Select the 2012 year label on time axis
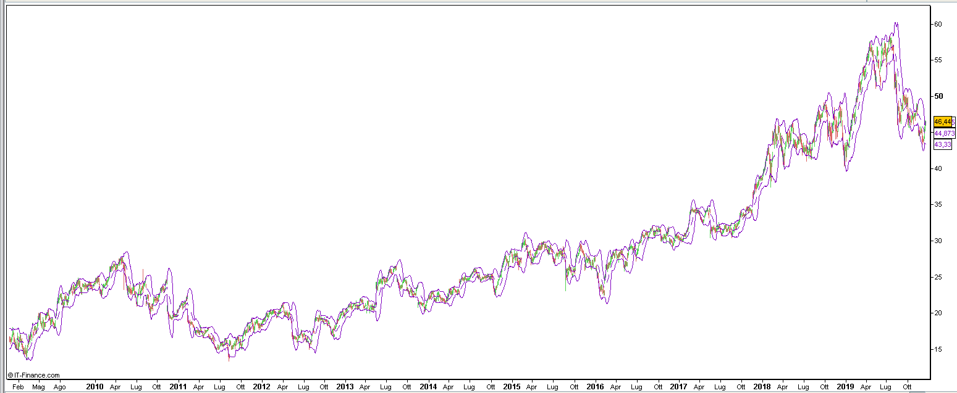 click(x=261, y=387)
